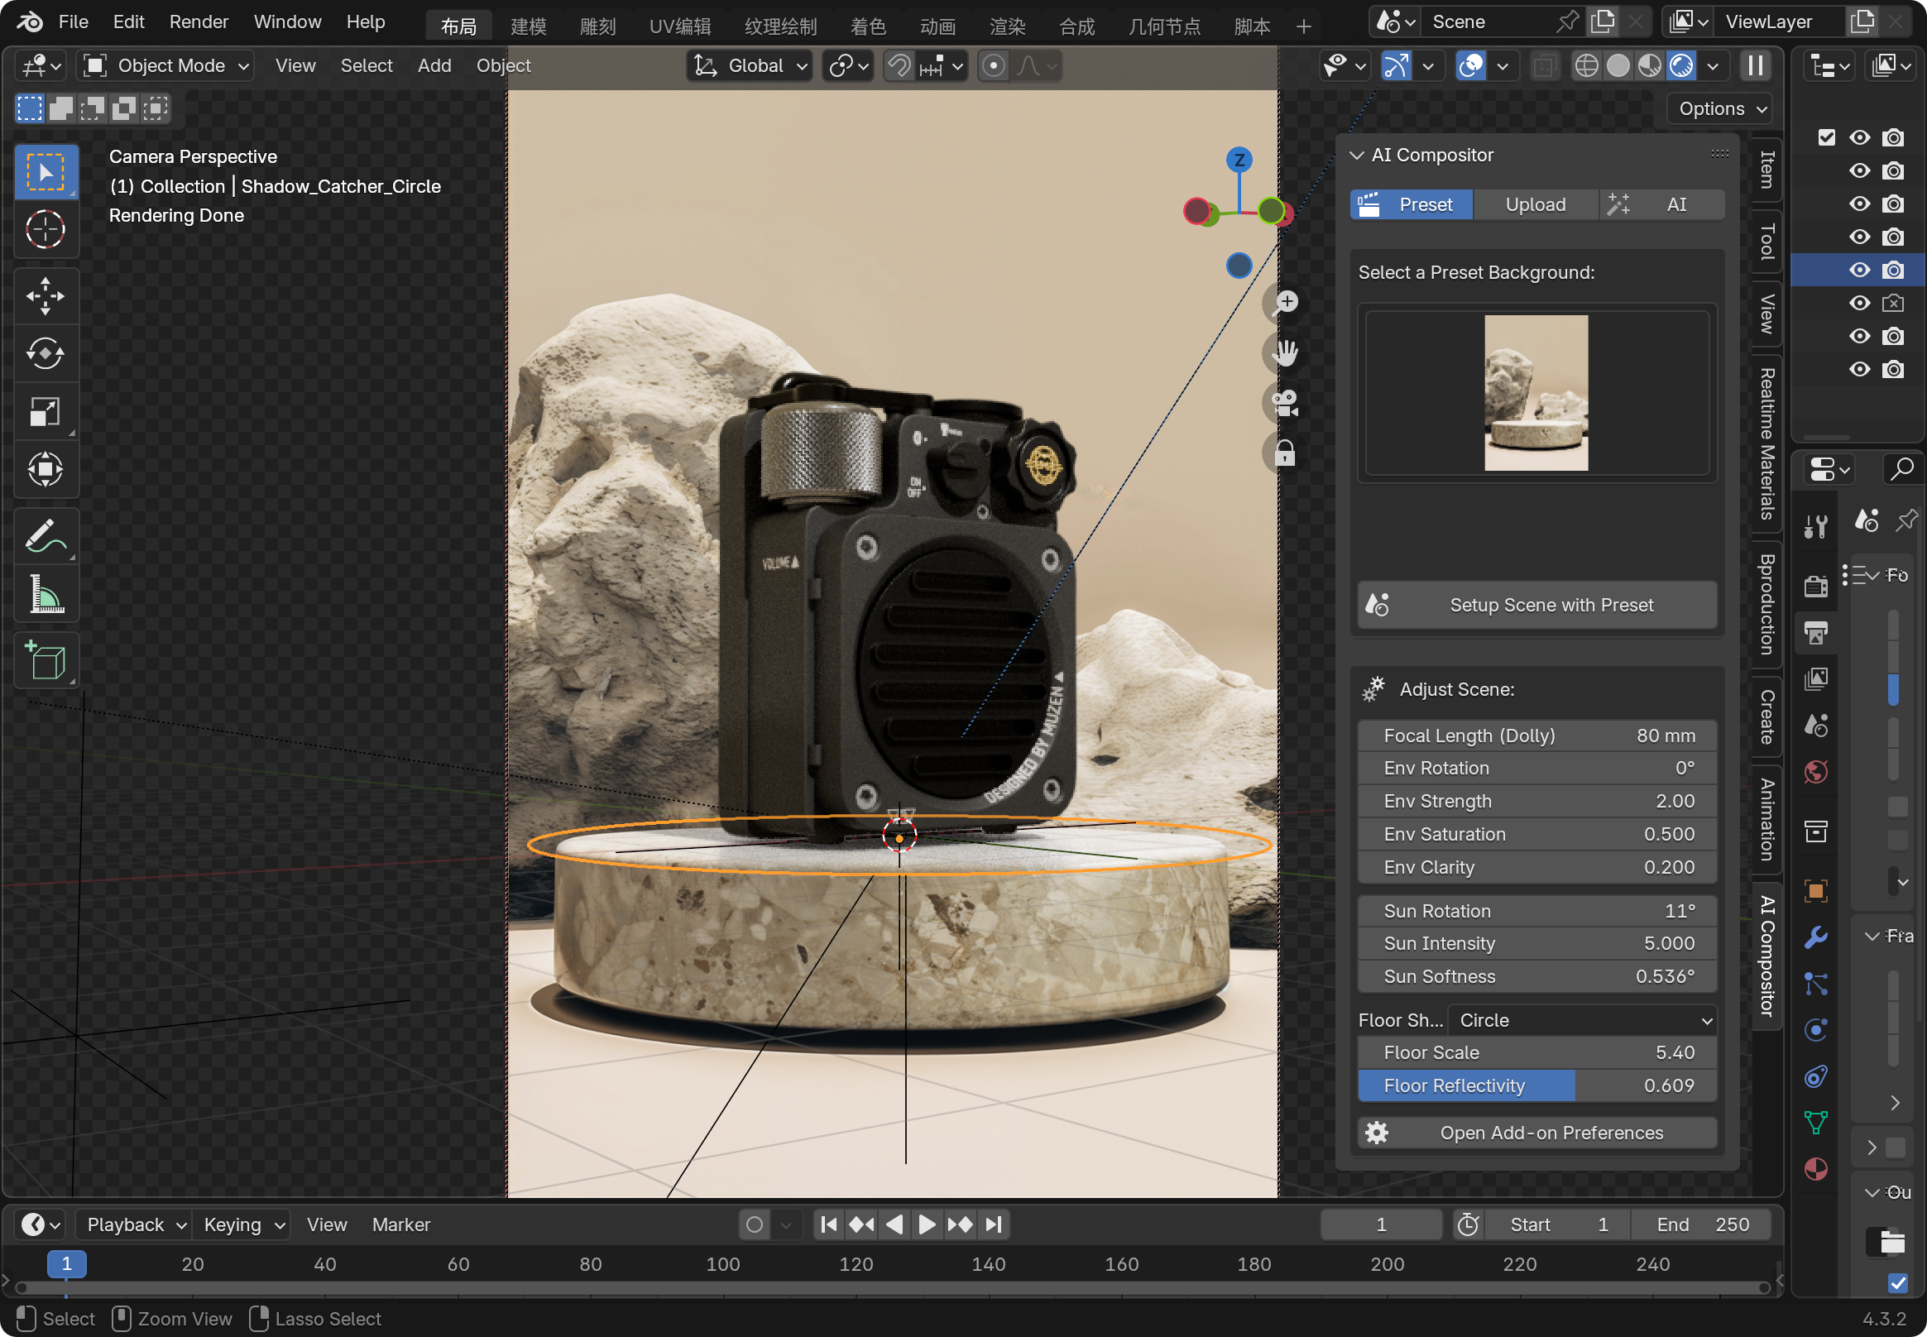
Task: Activate the Move tool
Action: 46,295
